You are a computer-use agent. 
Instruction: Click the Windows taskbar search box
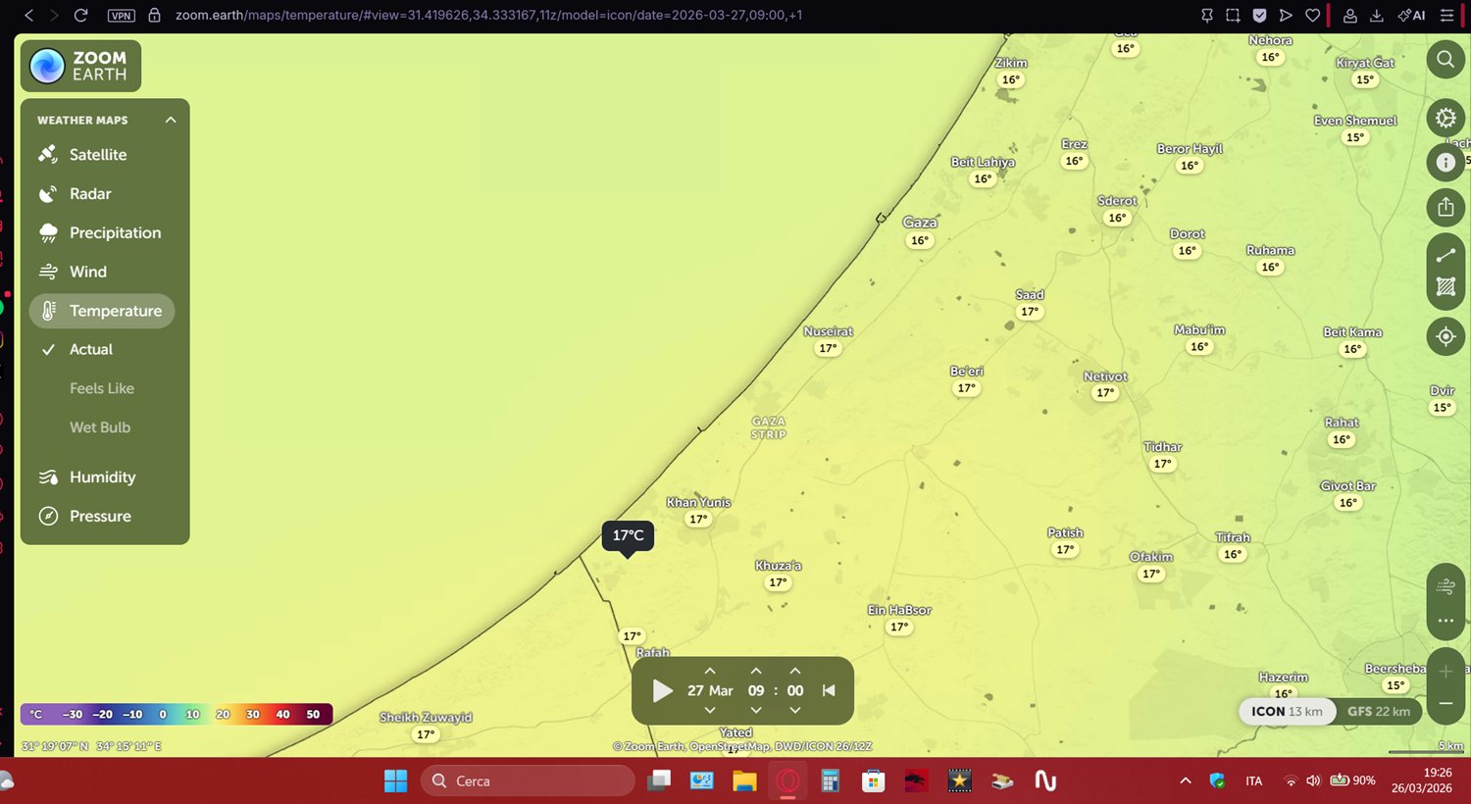529,780
